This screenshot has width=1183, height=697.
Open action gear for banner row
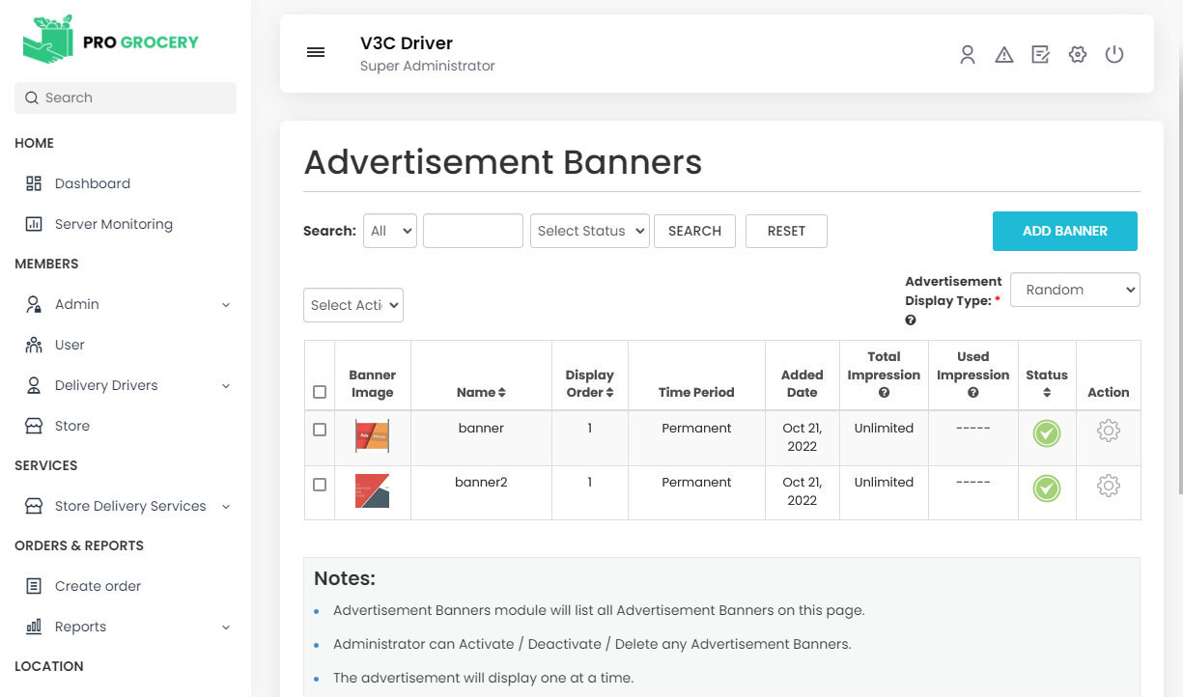click(1109, 432)
